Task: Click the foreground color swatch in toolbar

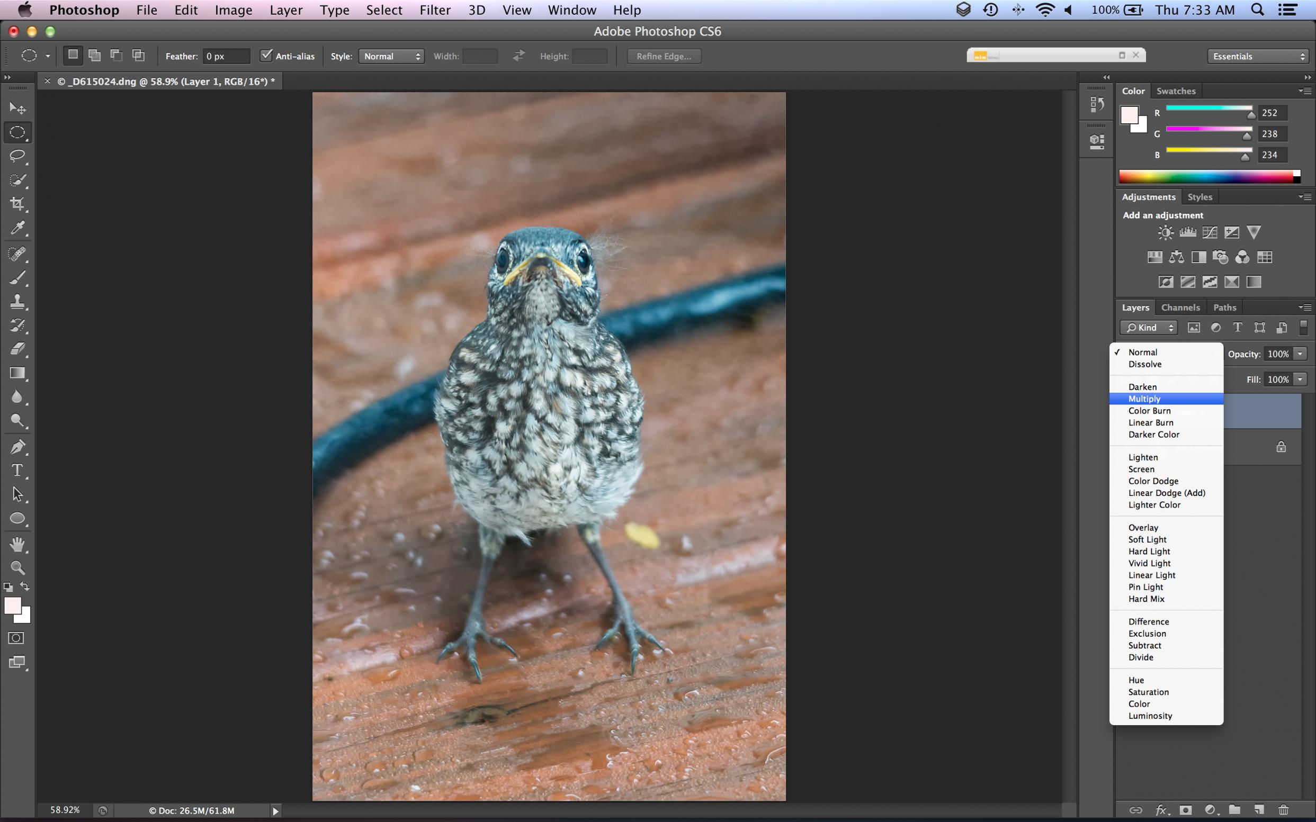Action: tap(12, 605)
